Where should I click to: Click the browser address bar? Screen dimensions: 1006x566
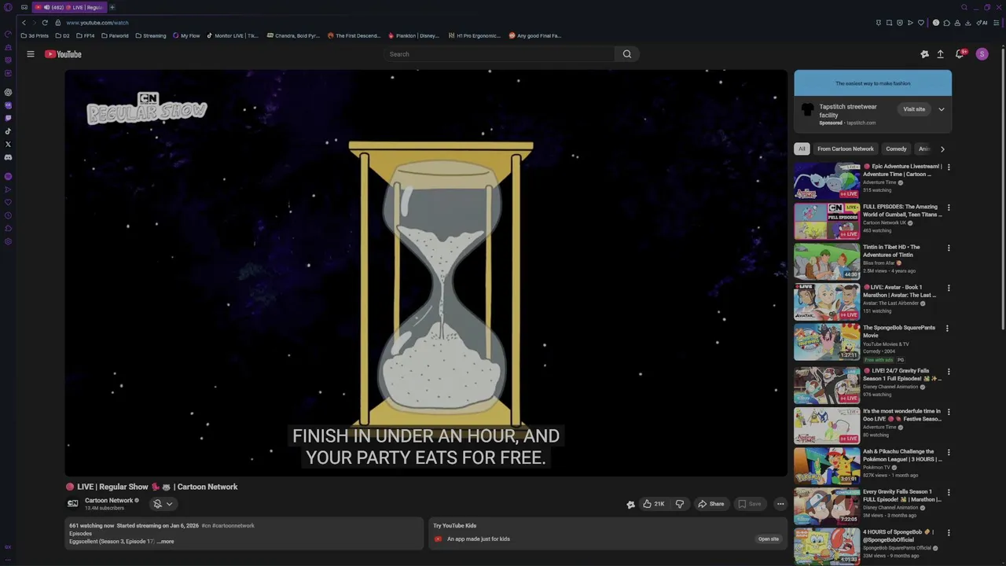(464, 23)
